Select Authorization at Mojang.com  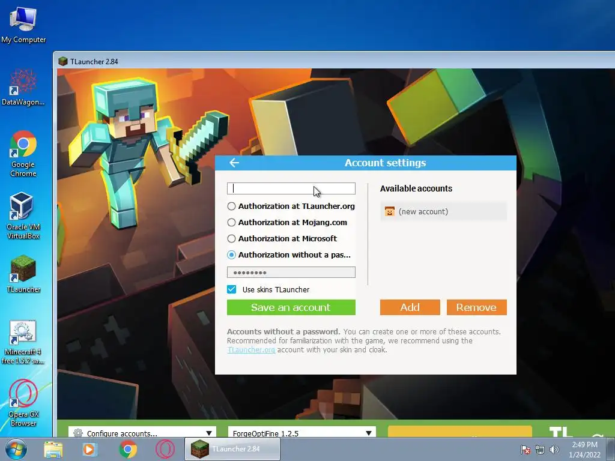(x=287, y=222)
